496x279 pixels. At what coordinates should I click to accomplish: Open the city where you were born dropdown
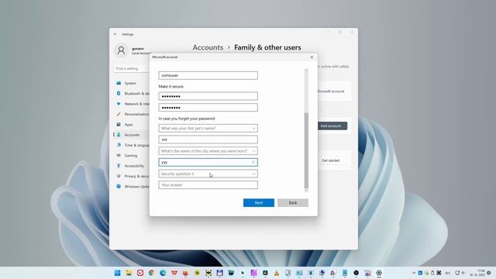pyautogui.click(x=208, y=151)
